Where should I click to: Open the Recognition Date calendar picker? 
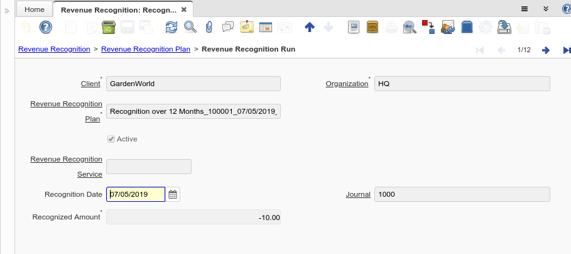[173, 195]
